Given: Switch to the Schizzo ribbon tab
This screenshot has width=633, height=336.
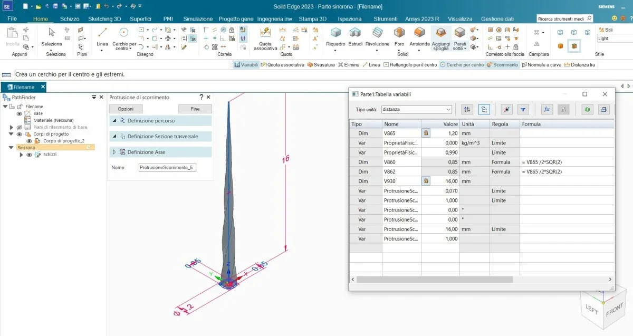Looking at the screenshot, I should 70,18.
